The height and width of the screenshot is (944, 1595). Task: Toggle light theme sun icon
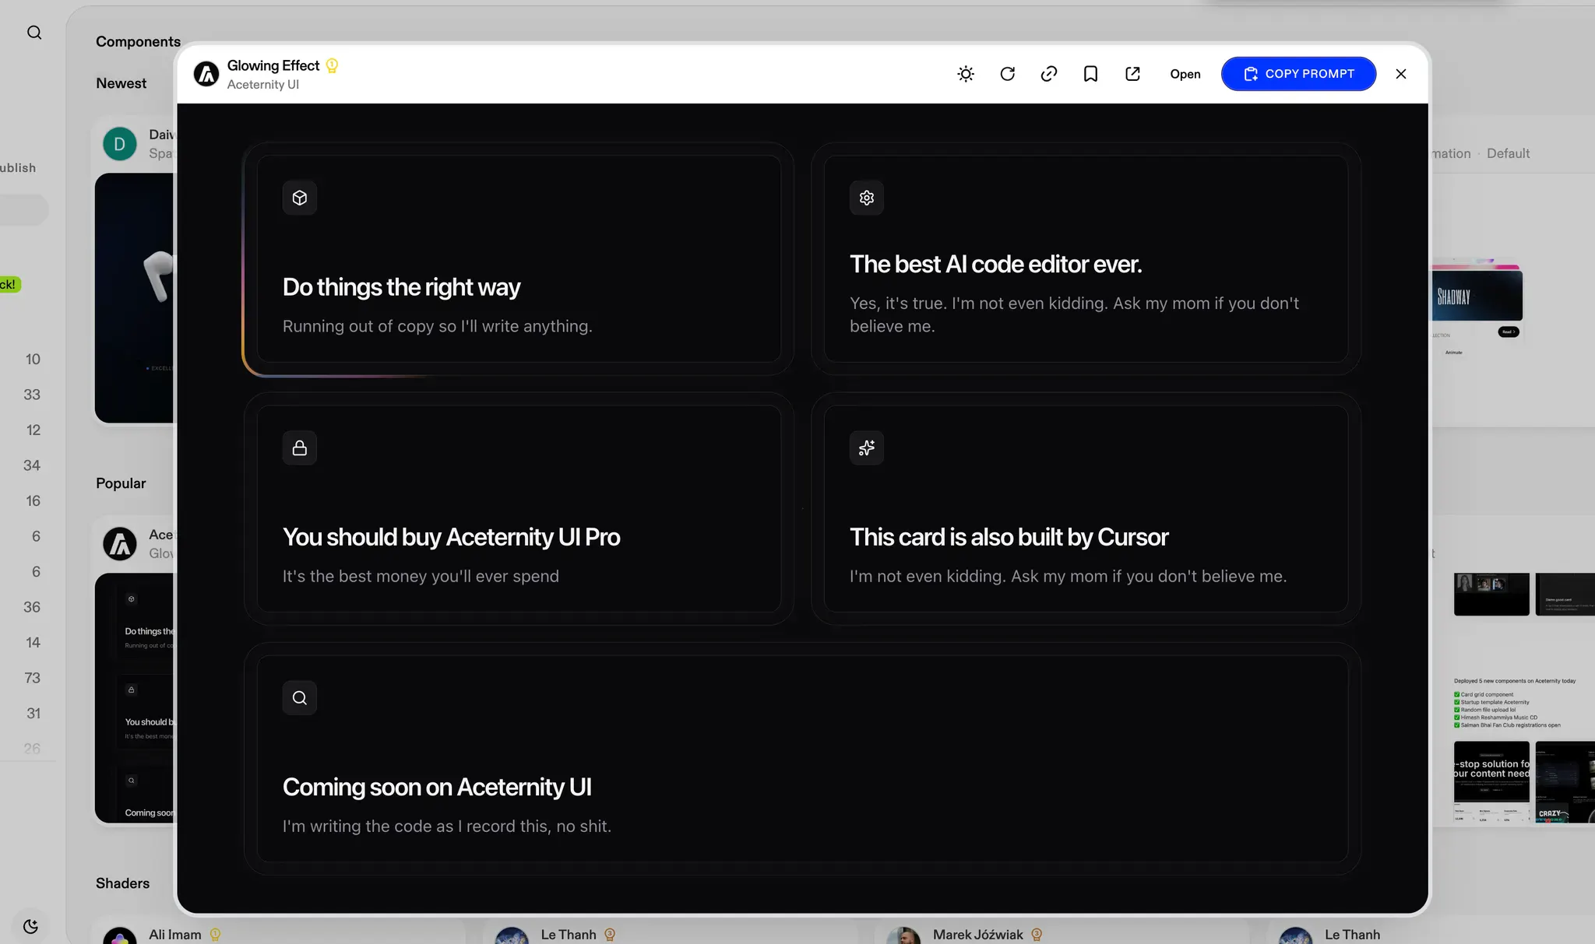pyautogui.click(x=966, y=74)
